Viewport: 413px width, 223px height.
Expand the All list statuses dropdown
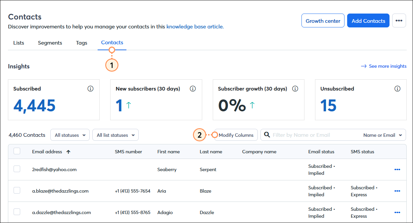tap(115, 135)
